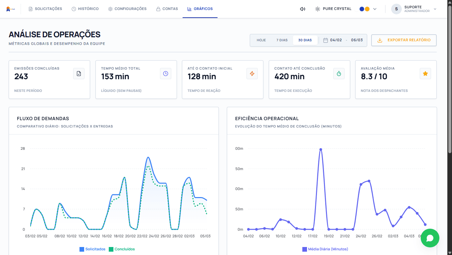Screen dimensions: 452x255
Task: Open the Suporte Administrador user menu
Action: tap(414, 9)
